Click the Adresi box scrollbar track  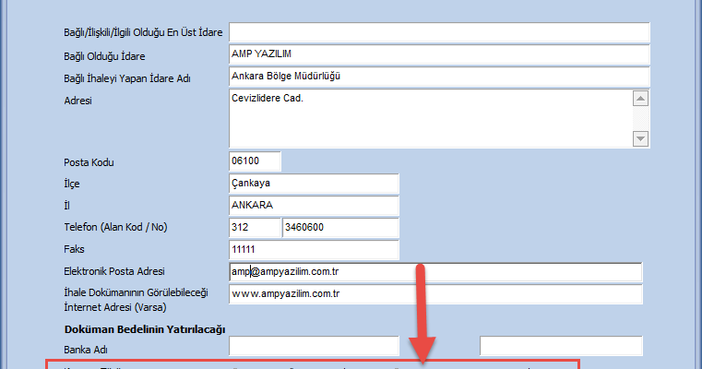pyautogui.click(x=641, y=118)
